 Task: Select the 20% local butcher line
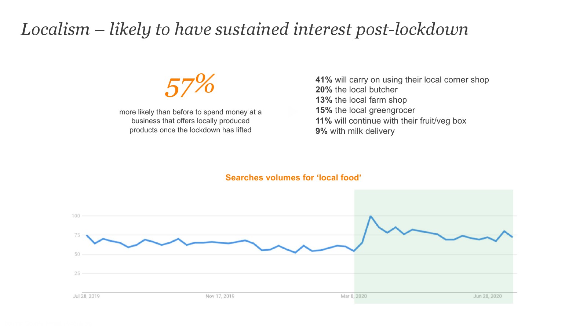pos(356,90)
